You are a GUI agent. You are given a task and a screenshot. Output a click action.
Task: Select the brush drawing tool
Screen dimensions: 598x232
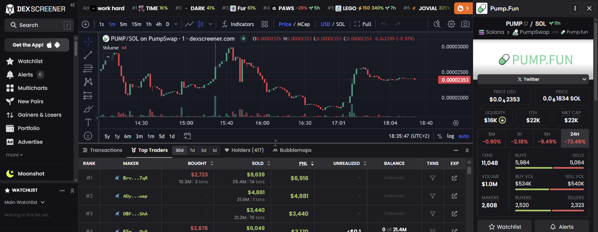pyautogui.click(x=88, y=109)
